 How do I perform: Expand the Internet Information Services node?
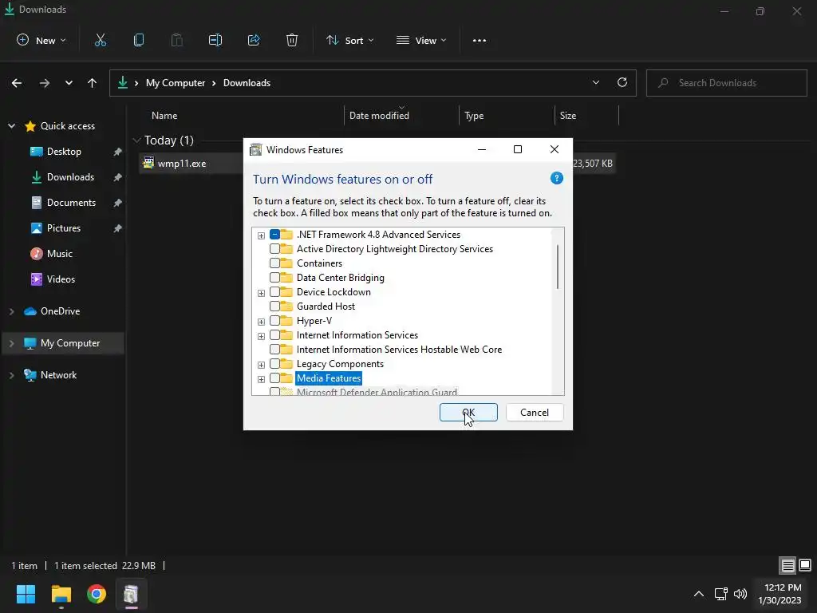click(261, 336)
